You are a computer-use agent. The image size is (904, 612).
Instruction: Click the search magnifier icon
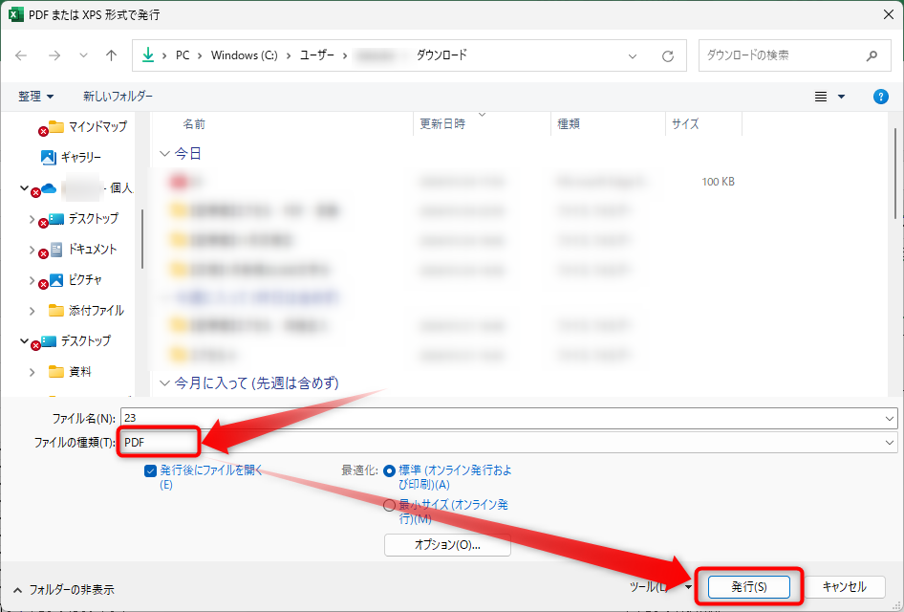click(872, 55)
